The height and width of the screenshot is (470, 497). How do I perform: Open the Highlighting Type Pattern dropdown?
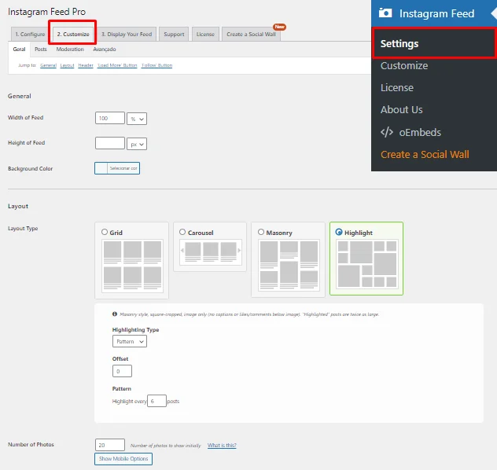pos(130,341)
